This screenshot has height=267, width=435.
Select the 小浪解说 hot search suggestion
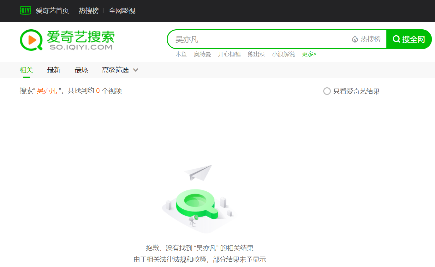283,54
